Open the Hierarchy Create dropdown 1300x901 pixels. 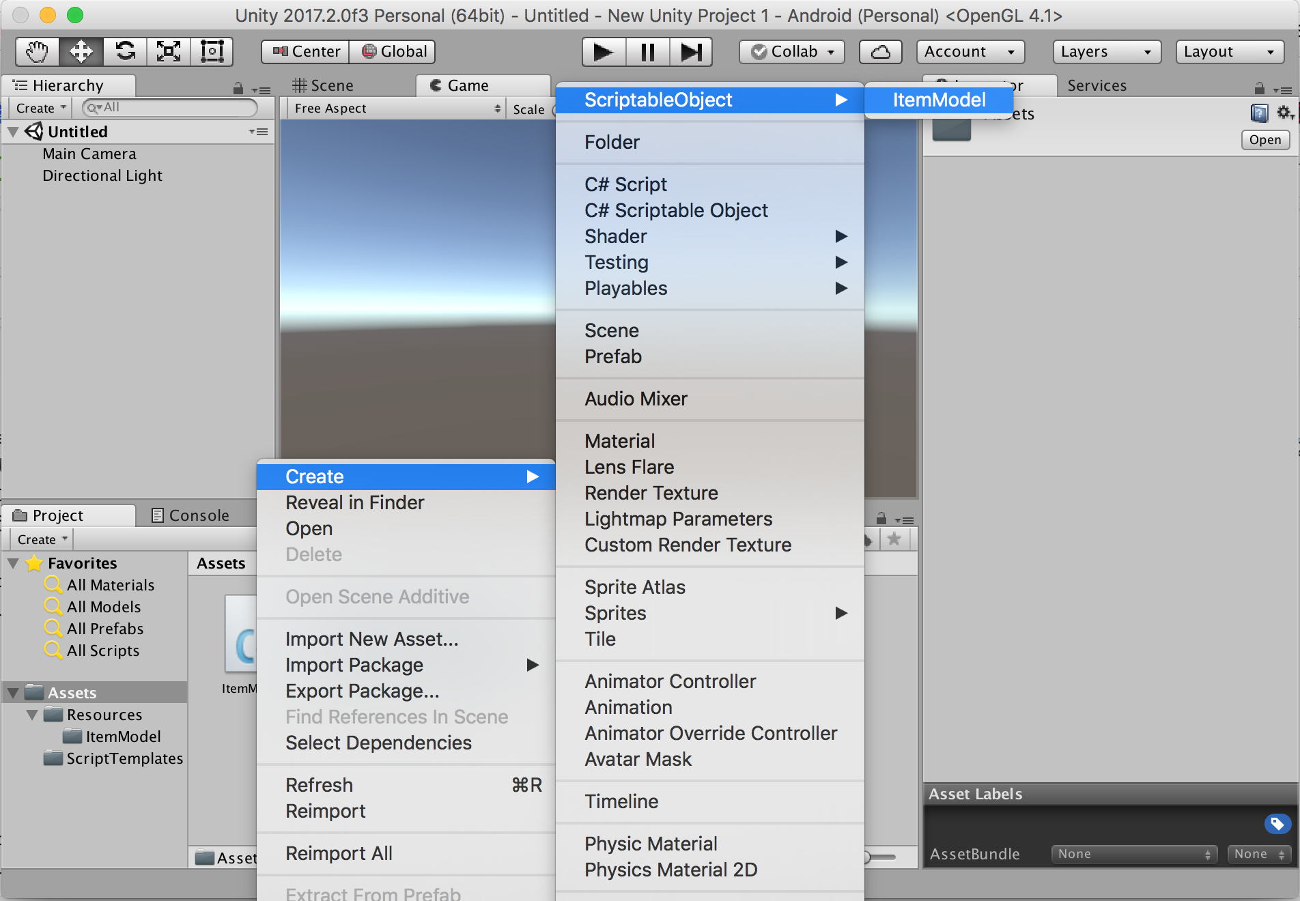42,108
